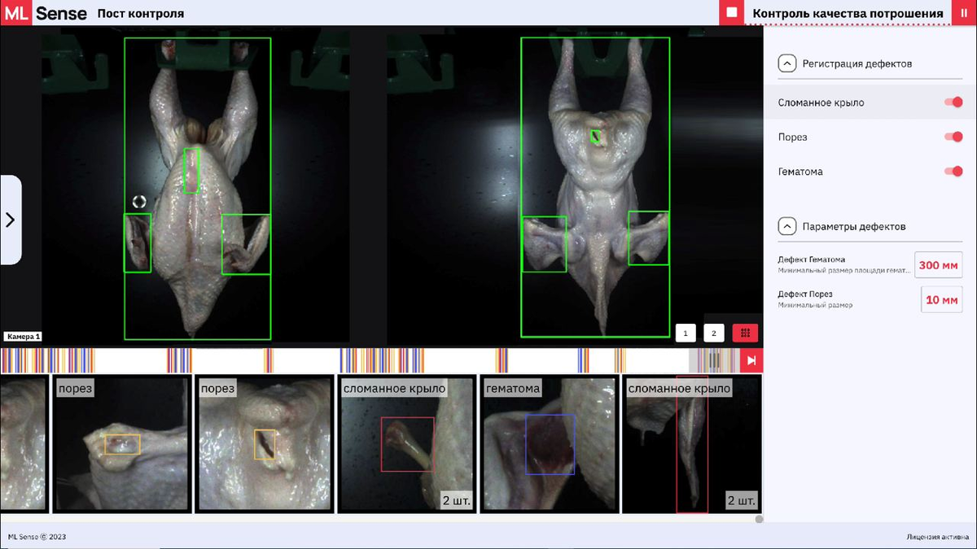
Task: Switch off the Гематома detection
Action: click(953, 172)
